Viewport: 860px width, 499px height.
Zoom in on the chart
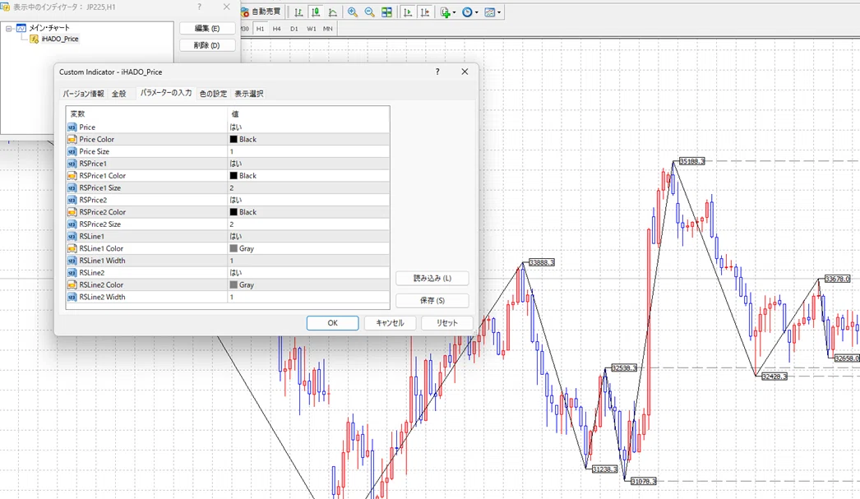click(353, 12)
